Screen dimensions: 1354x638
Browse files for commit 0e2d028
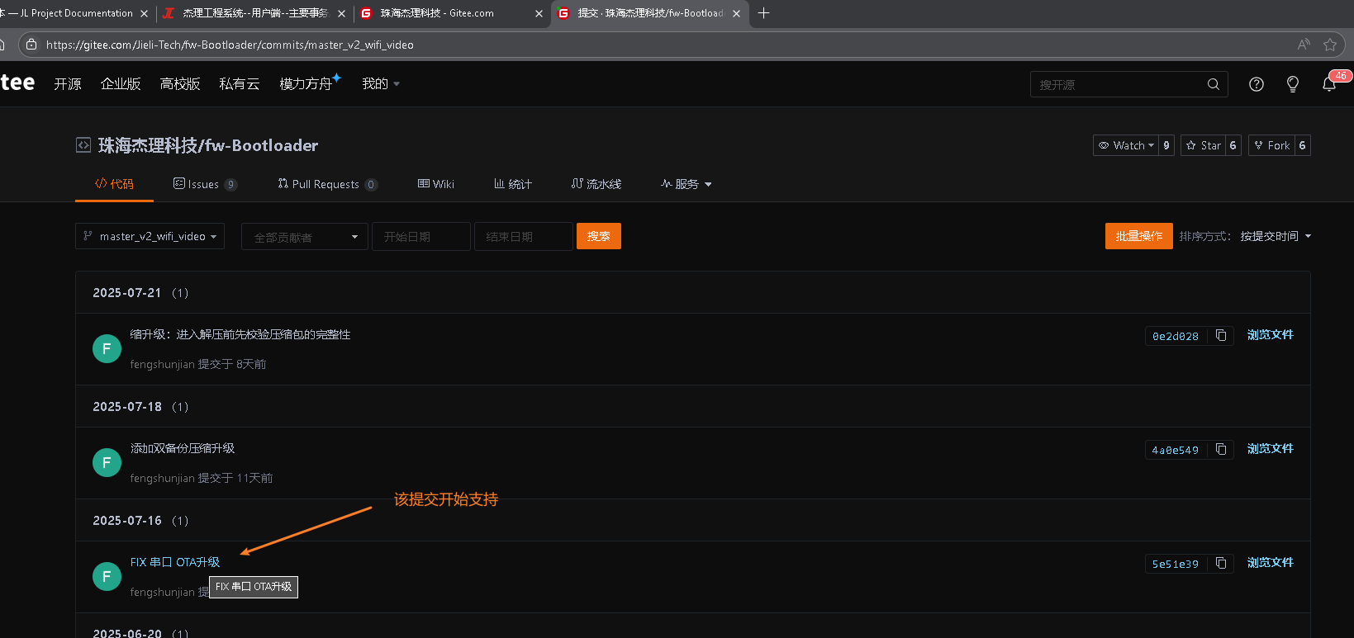1271,334
